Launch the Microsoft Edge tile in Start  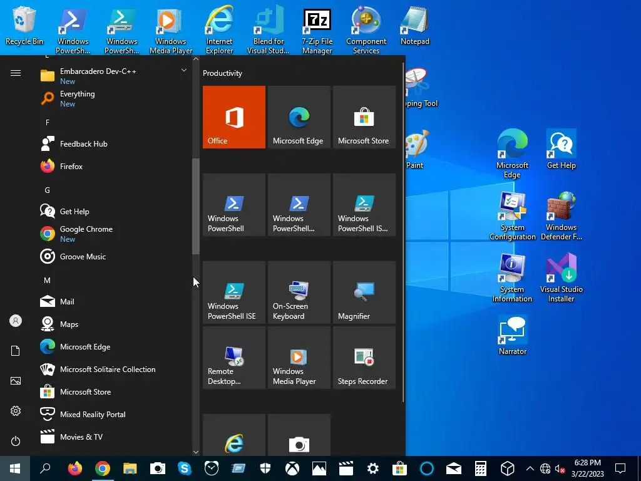(299, 117)
